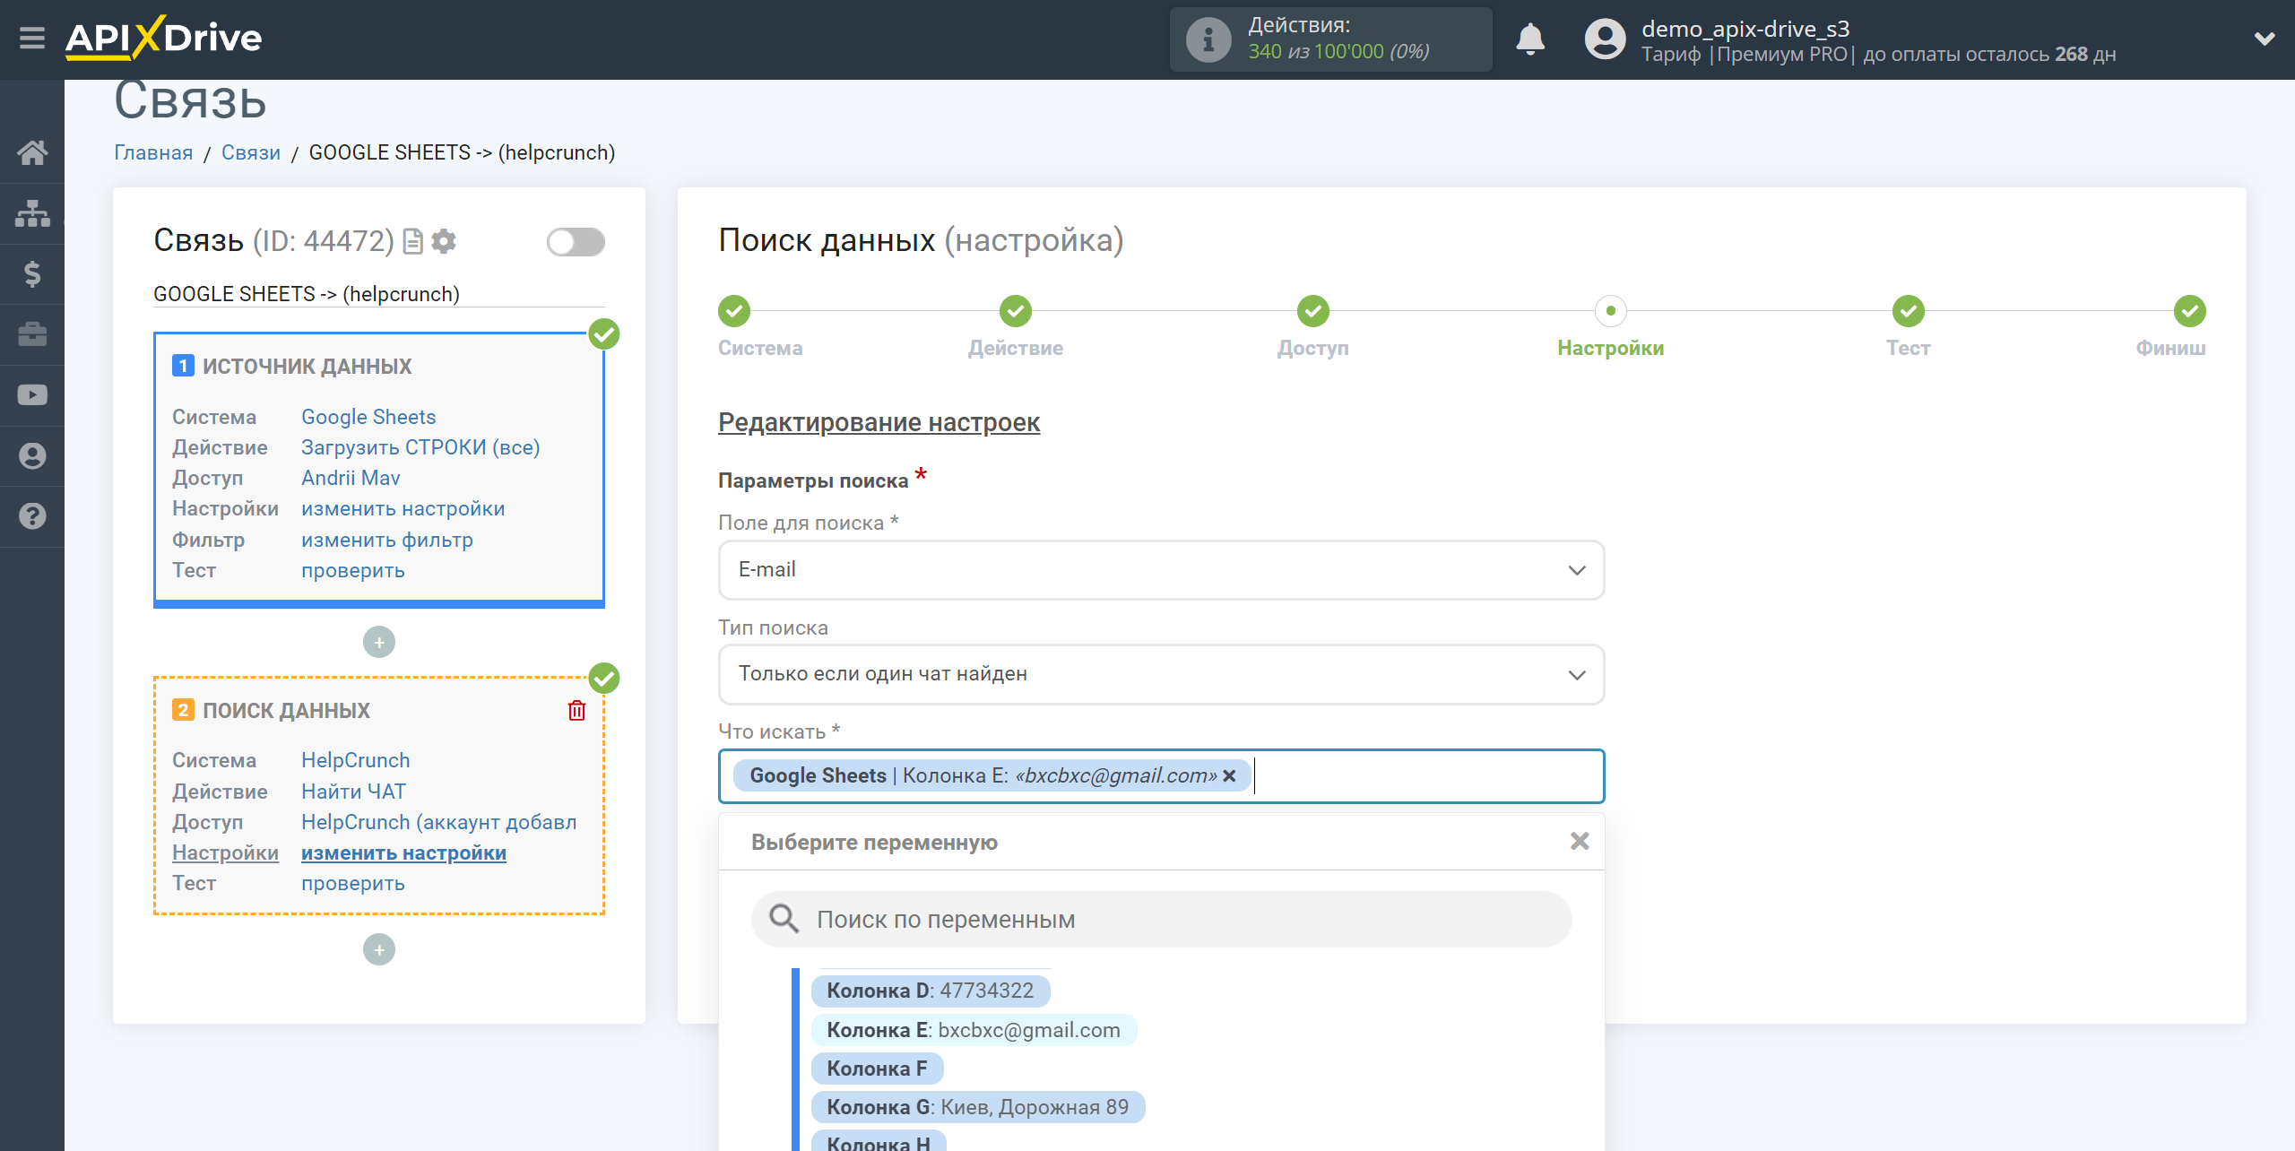Viewport: 2295px width, 1151px height.
Task: Open the hamburger menu
Action: (x=32, y=38)
